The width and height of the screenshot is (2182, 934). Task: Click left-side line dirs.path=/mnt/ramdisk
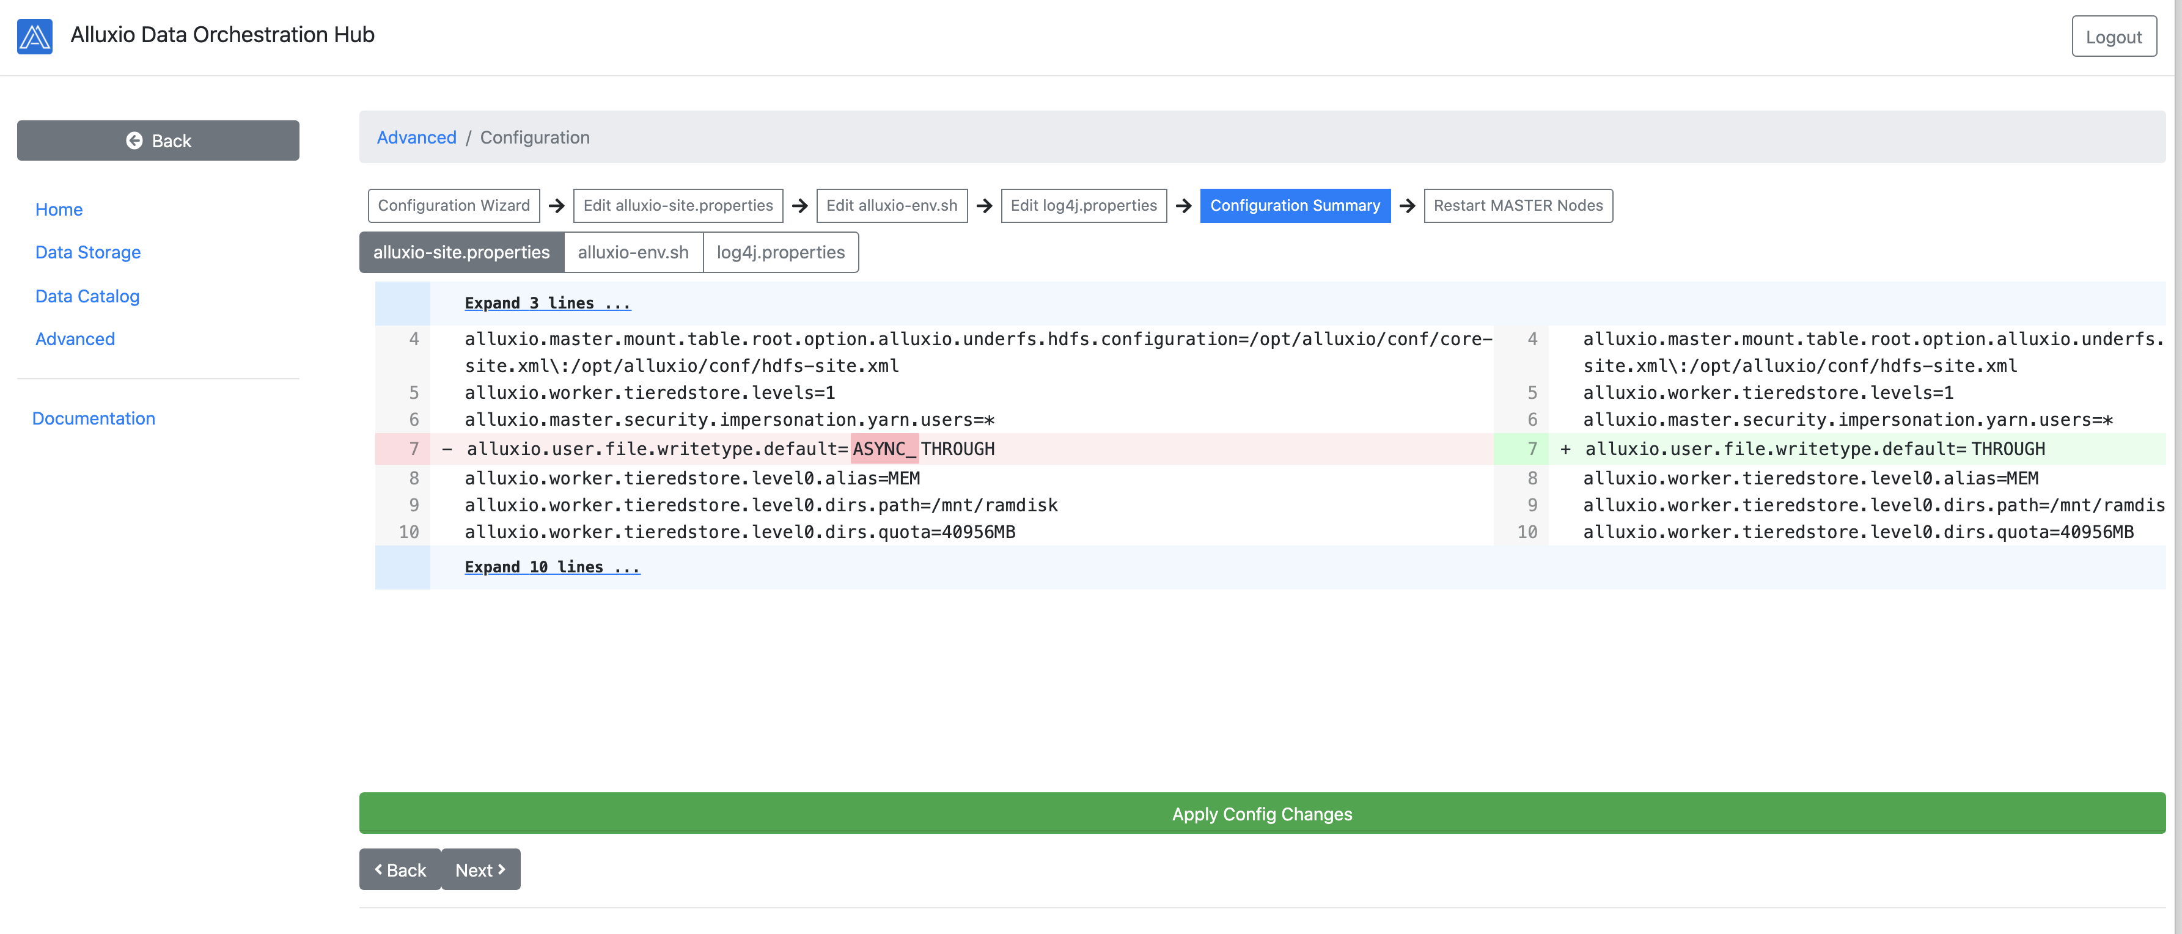click(x=761, y=506)
